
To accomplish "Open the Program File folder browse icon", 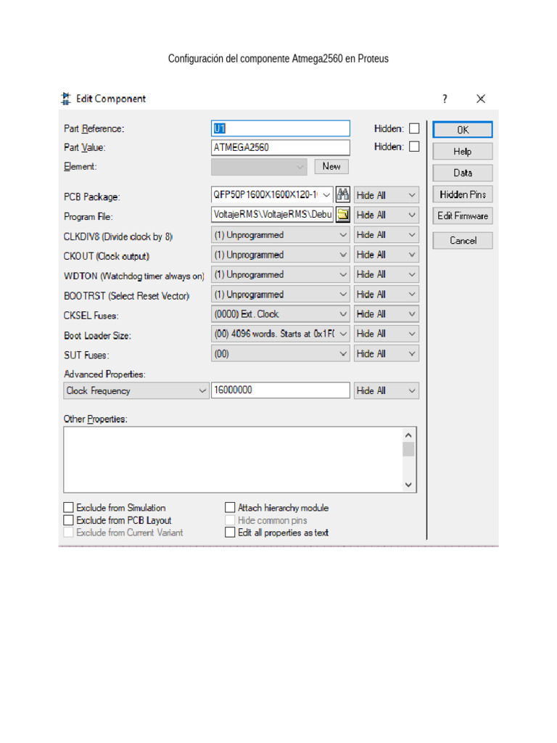I will click(342, 215).
